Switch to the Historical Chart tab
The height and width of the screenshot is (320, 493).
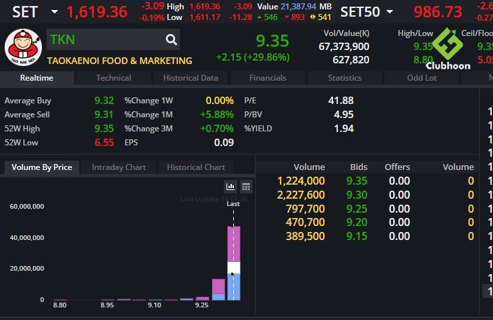pyautogui.click(x=196, y=167)
